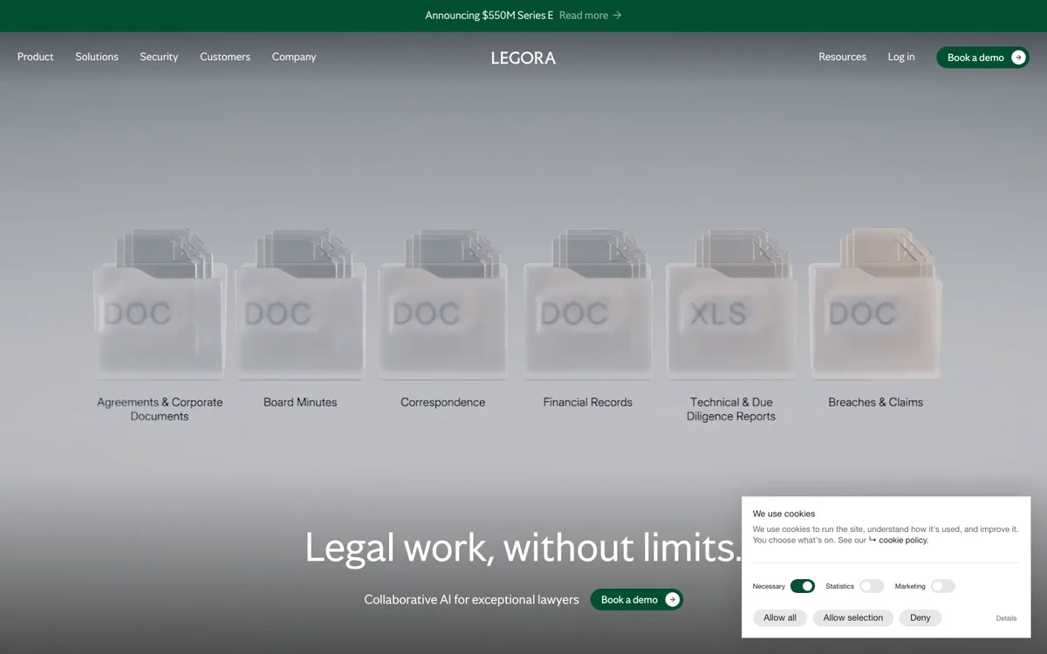Click the Breaches & Claims label
This screenshot has height=654, width=1047.
click(875, 402)
